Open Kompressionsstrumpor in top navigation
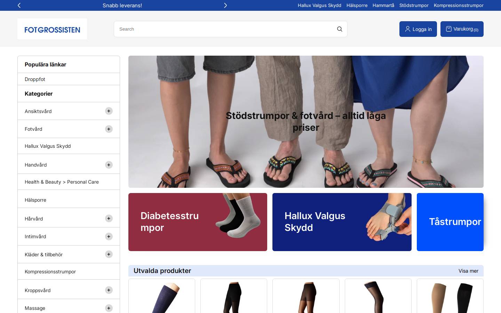The width and height of the screenshot is (501, 313). point(459,5)
